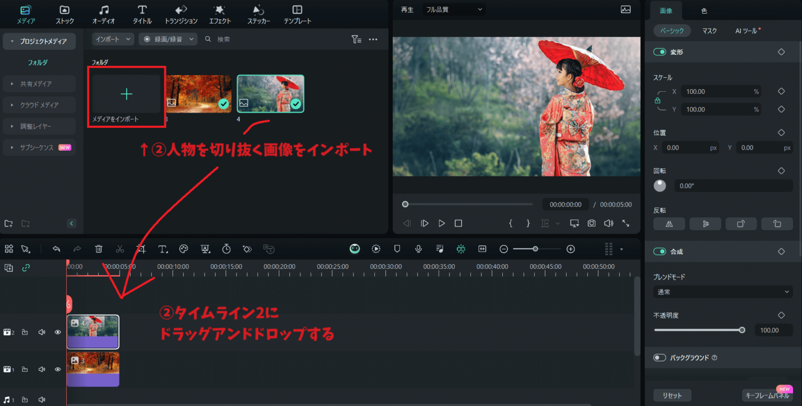Viewport: 802px width, 406px height.
Task: Click the リセット button
Action: point(672,395)
